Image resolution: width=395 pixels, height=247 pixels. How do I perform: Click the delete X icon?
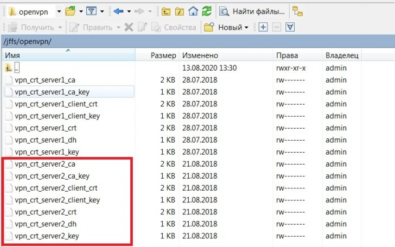coord(129,27)
